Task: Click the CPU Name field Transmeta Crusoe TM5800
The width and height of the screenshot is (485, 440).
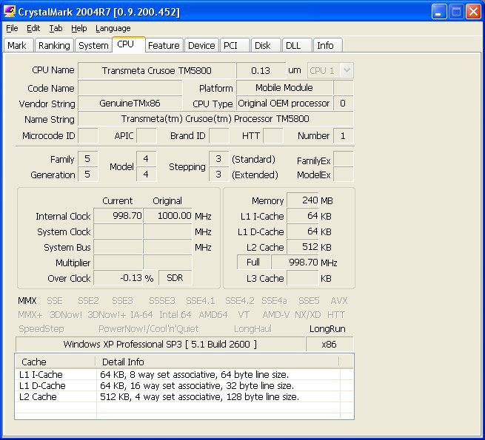Action: (x=156, y=70)
